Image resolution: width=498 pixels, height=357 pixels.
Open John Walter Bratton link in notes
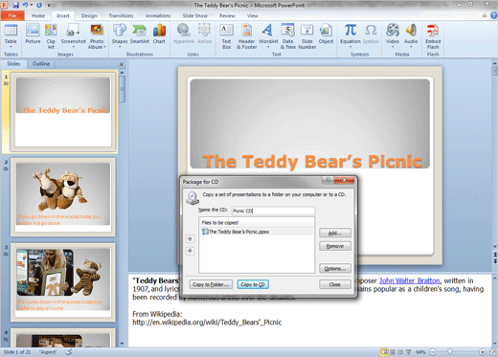point(409,280)
